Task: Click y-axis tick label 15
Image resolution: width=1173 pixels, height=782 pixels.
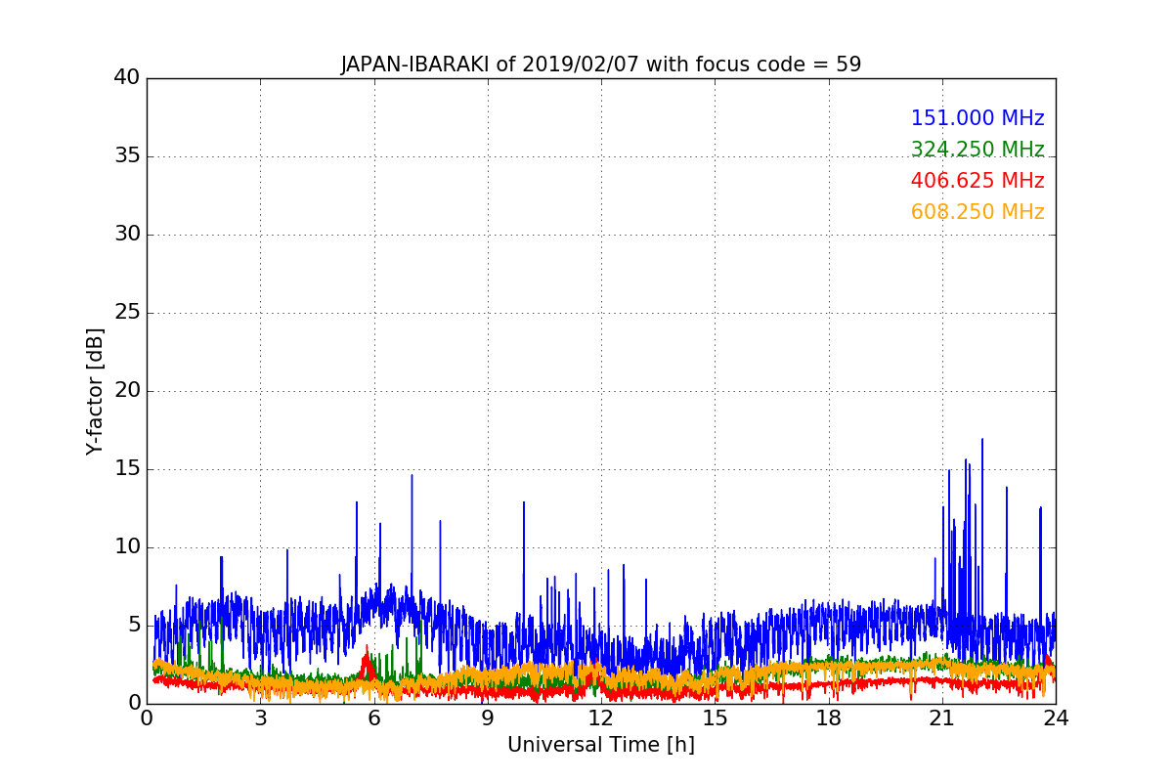Action: (x=127, y=468)
